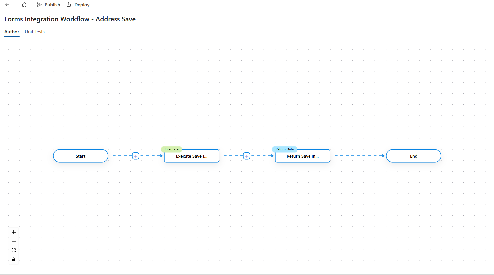
Task: Publish the workflow
Action: (49, 5)
